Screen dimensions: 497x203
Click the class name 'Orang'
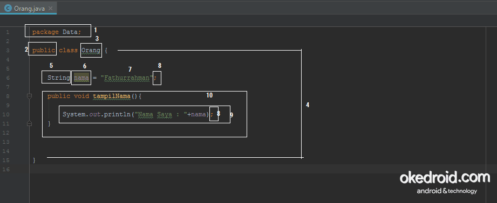[91, 50]
